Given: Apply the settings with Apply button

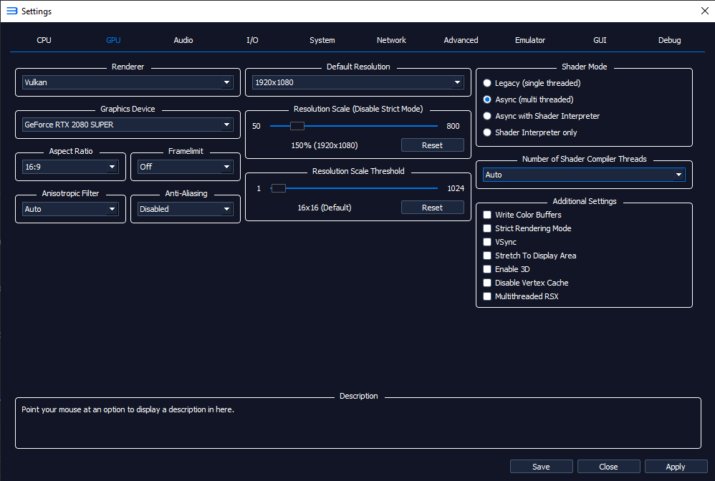Looking at the screenshot, I should (676, 467).
